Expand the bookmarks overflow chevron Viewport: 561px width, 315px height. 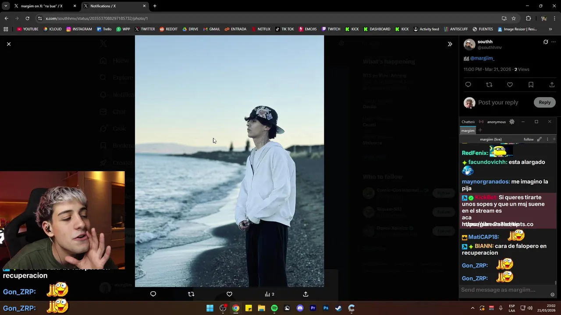pos(550,29)
